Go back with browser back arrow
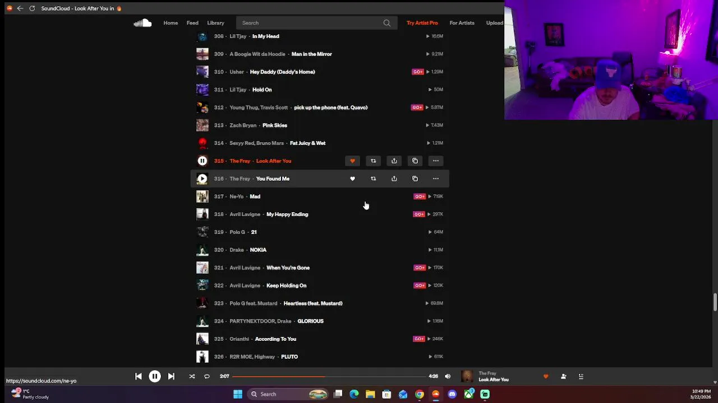This screenshot has width=718, height=403. [x=20, y=8]
